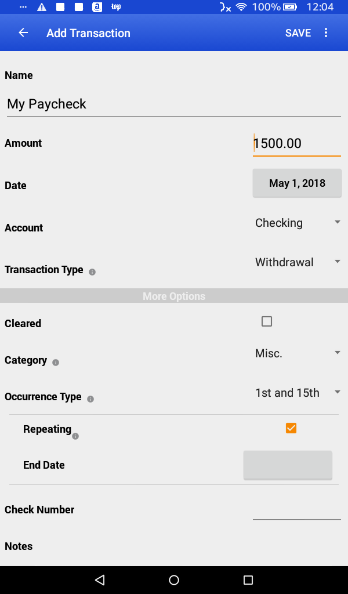Click the info icon beside Category
Image resolution: width=348 pixels, height=594 pixels.
click(x=55, y=363)
